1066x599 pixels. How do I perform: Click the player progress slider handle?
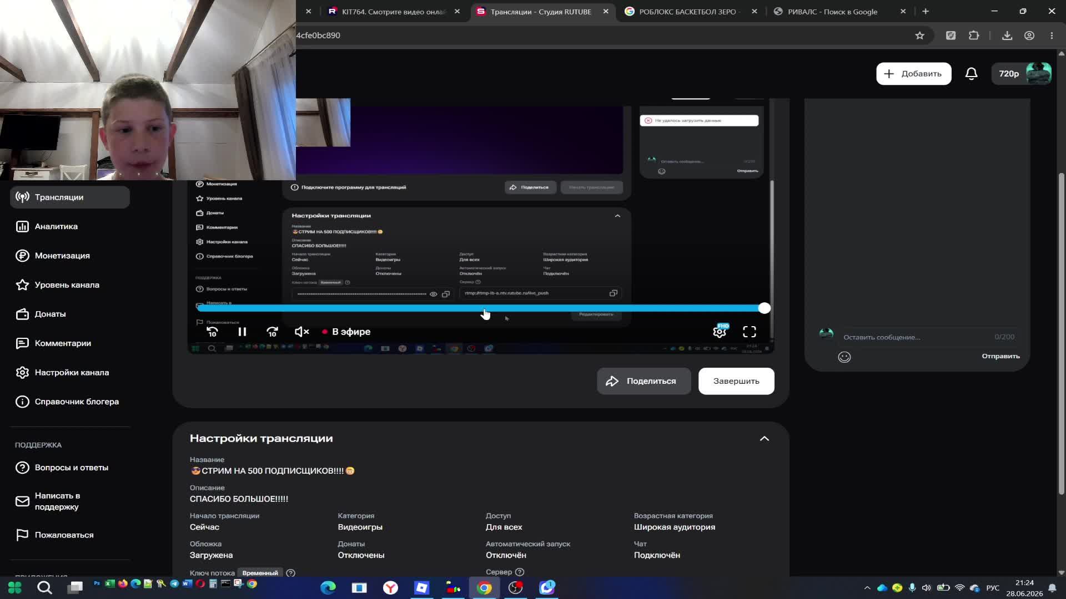[765, 308]
